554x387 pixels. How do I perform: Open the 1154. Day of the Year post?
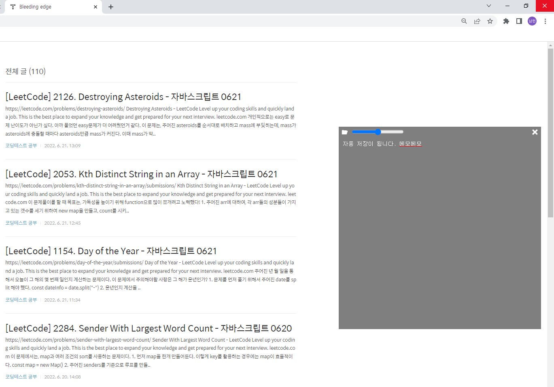[x=111, y=251]
